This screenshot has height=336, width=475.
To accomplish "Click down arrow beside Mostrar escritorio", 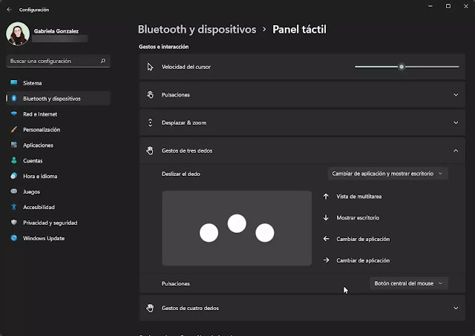I will tap(326, 217).
